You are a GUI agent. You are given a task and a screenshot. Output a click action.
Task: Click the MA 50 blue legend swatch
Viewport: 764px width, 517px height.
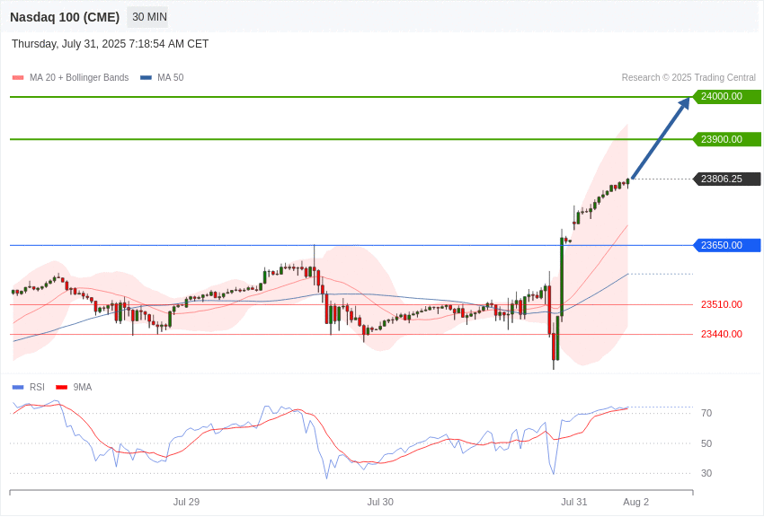tap(146, 77)
